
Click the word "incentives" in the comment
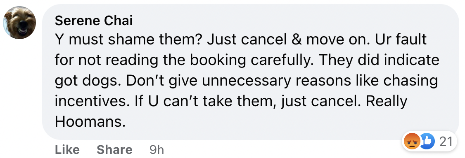click(x=92, y=102)
